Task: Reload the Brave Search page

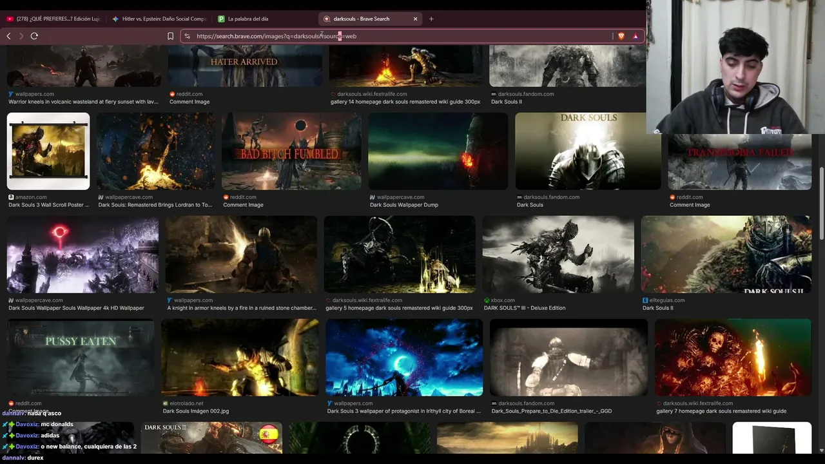Action: 34,36
